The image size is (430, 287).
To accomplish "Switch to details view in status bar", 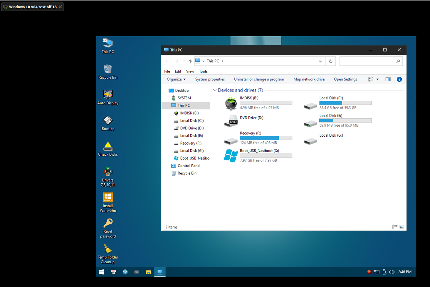I will (395, 227).
